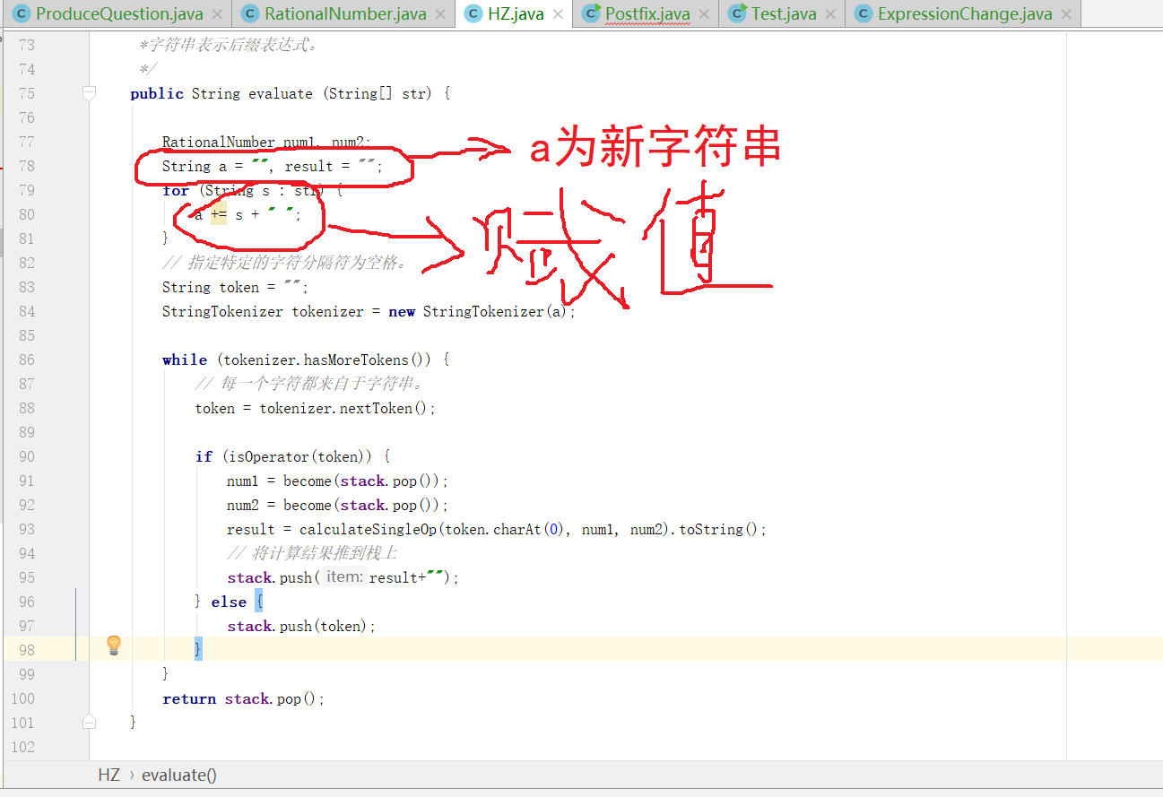Select the HZ.java tab
This screenshot has height=797, width=1163.
click(515, 13)
